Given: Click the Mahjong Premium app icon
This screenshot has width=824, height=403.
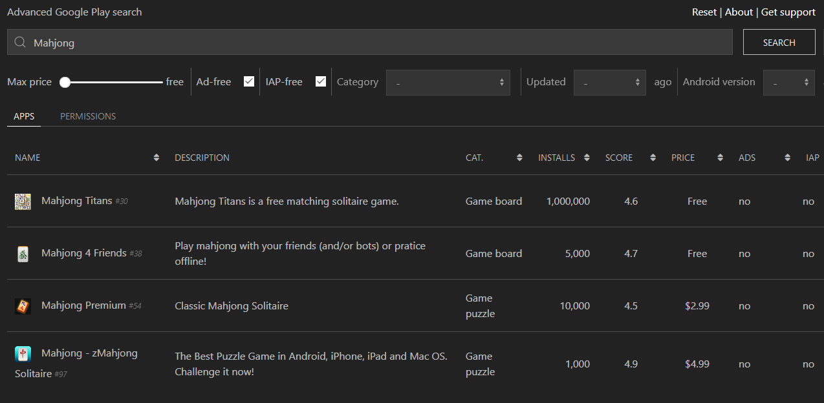Looking at the screenshot, I should coord(23,306).
